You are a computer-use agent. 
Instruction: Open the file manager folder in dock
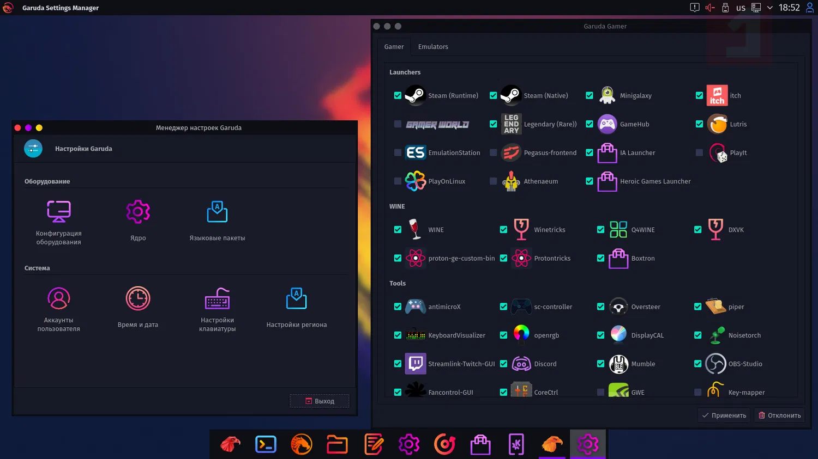pos(337,444)
